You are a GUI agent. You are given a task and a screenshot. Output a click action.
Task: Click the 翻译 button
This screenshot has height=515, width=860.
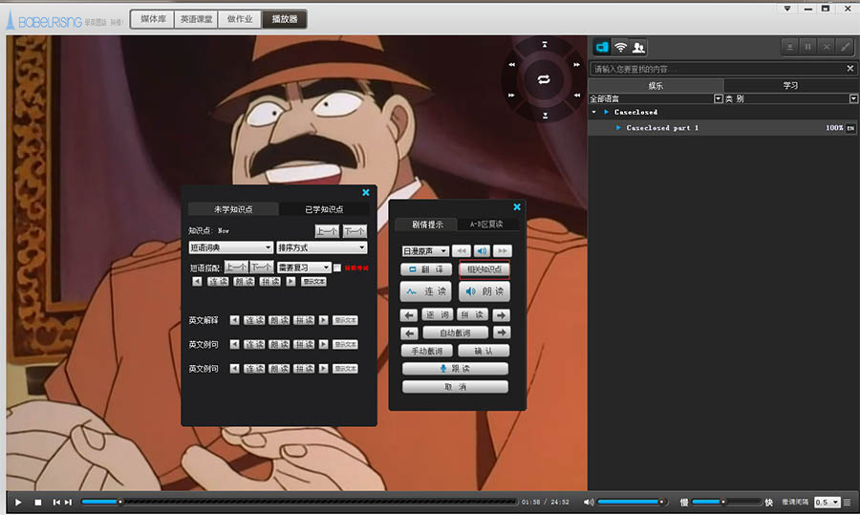[426, 269]
